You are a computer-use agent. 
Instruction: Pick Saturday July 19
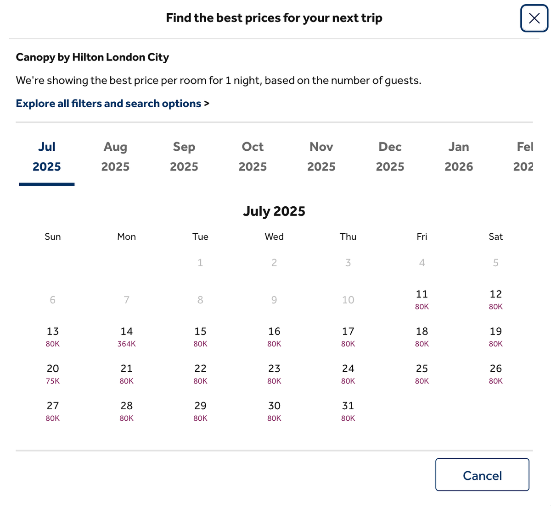pos(496,336)
